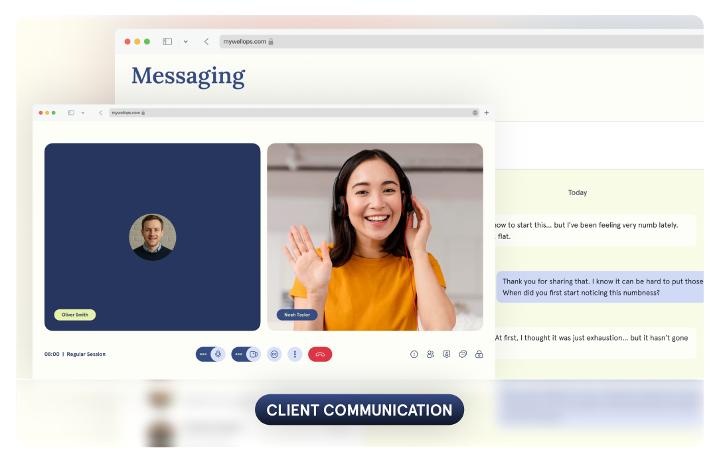The height and width of the screenshot is (462, 719).
Task: Open microphone options next to mic button
Action: click(203, 354)
